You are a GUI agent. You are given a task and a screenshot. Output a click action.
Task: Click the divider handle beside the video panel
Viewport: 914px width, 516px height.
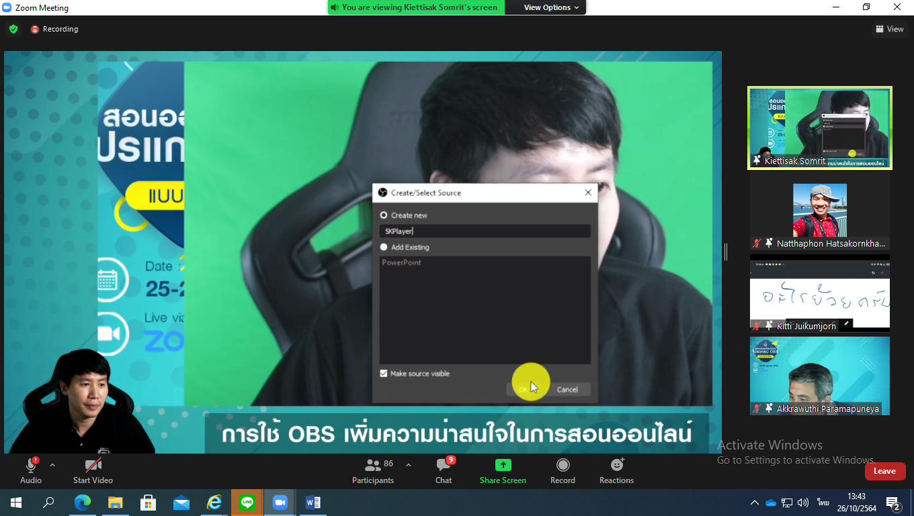click(x=726, y=252)
